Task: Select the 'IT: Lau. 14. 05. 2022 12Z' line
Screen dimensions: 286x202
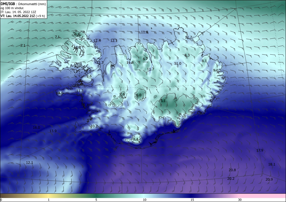Action: (18, 12)
